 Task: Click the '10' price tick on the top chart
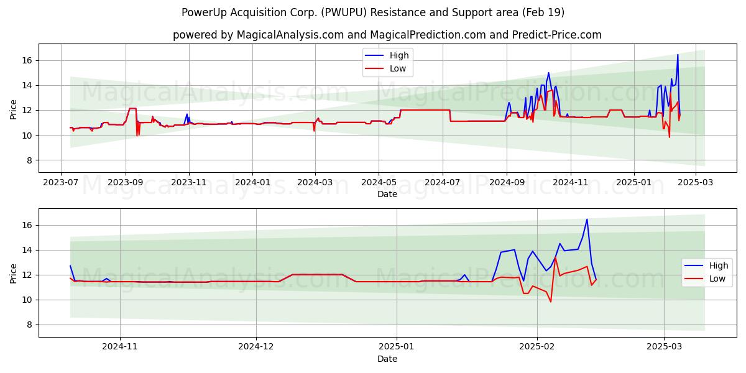coord(29,135)
